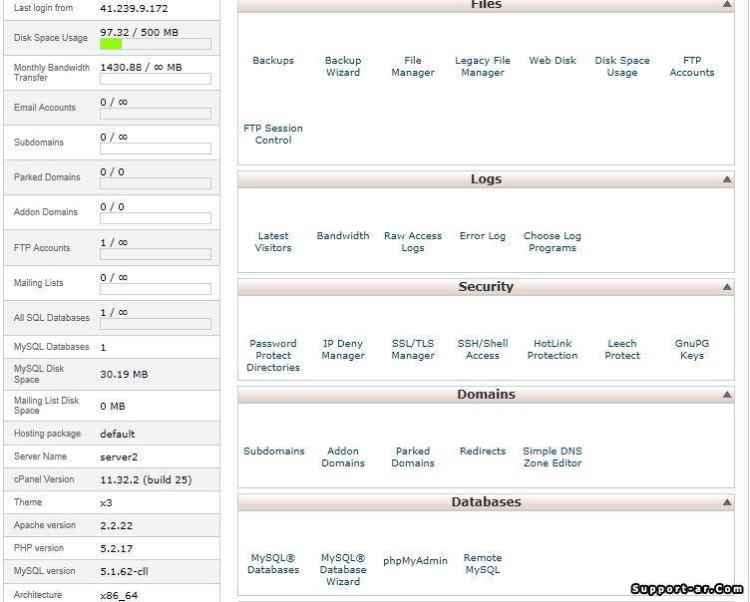The image size is (750, 602).
Task: Collapse the Files section
Action: (726, 5)
